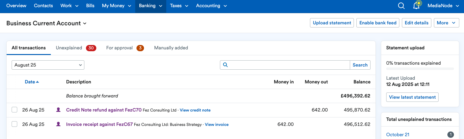Expand the Banking menu
Image resolution: width=464 pixels, height=139 pixels.
click(151, 6)
